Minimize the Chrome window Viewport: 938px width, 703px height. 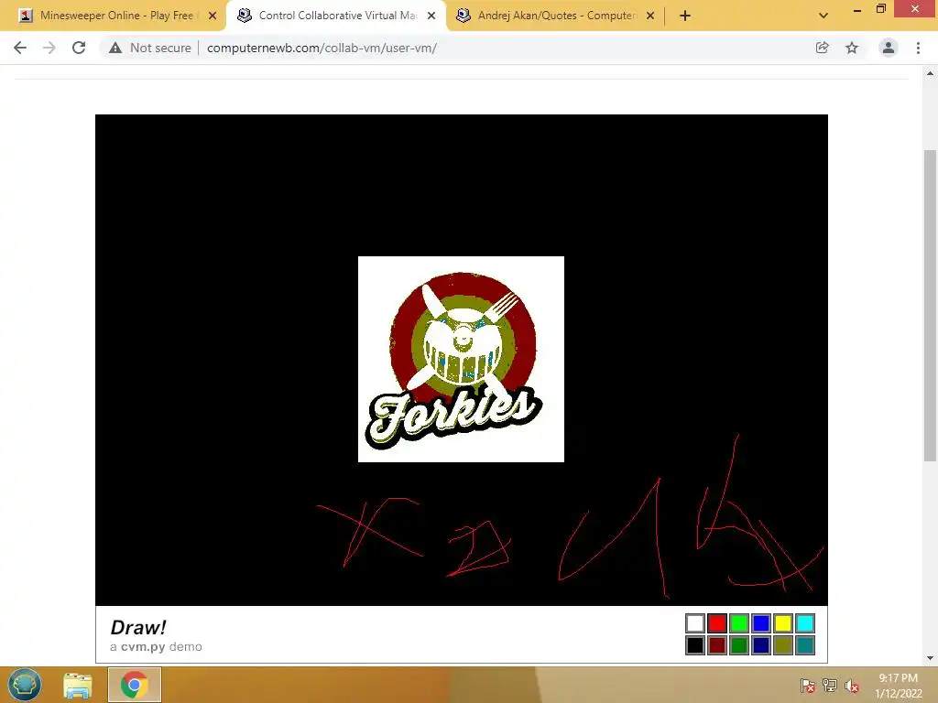(x=857, y=9)
